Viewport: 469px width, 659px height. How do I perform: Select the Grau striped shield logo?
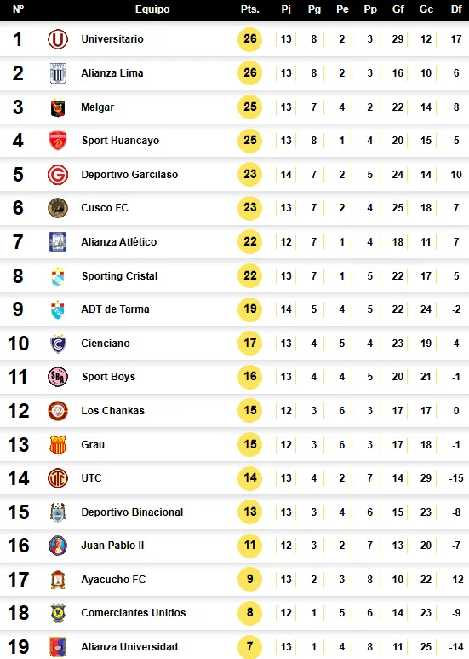(58, 445)
